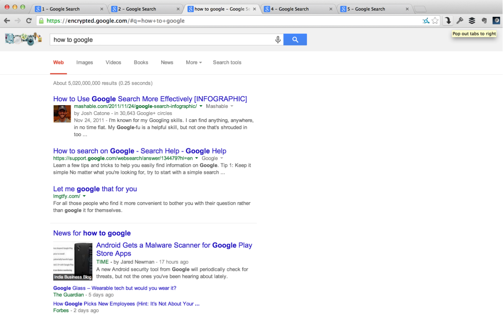
Task: Click the blue magnifier search button
Action: pyautogui.click(x=295, y=40)
